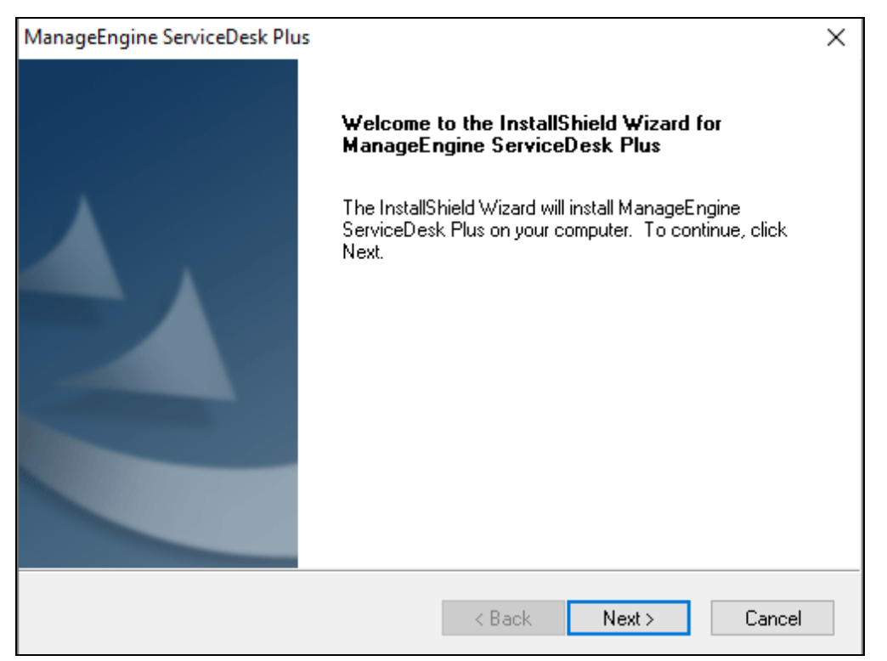Click the phrase 'To continue, click'
Image resolution: width=887 pixels, height=661 pixels.
[x=716, y=230]
